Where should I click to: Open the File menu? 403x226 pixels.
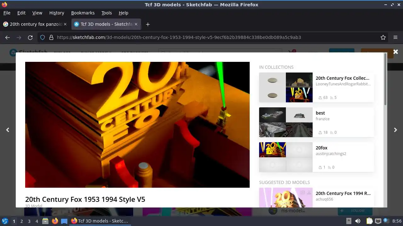coord(7,13)
